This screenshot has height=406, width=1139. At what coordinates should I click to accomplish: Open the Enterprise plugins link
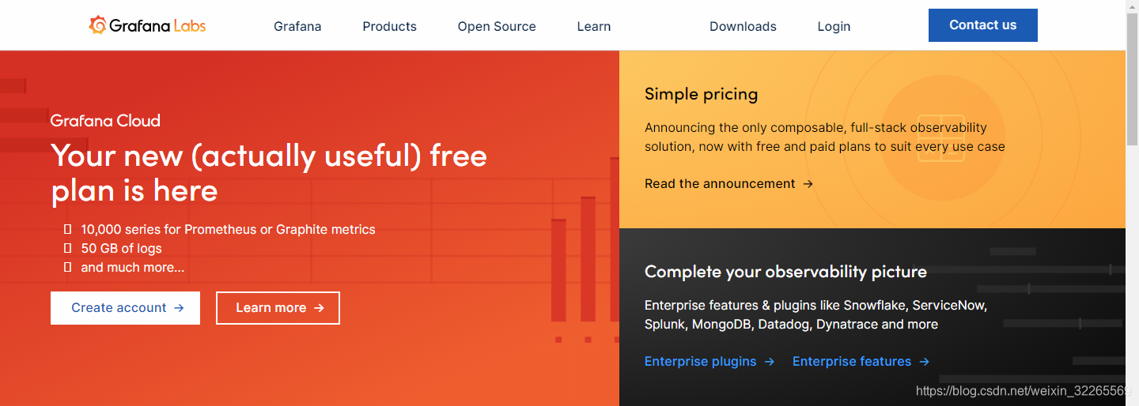710,361
